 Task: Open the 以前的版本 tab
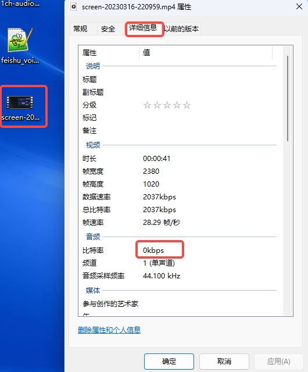point(182,28)
